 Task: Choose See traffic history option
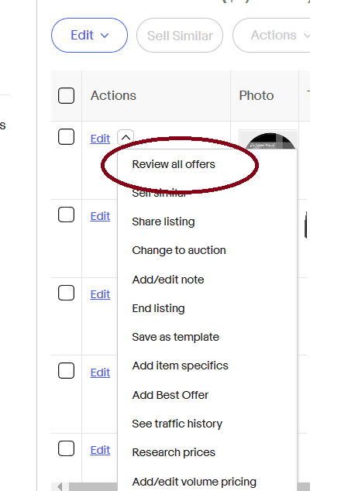click(x=177, y=424)
